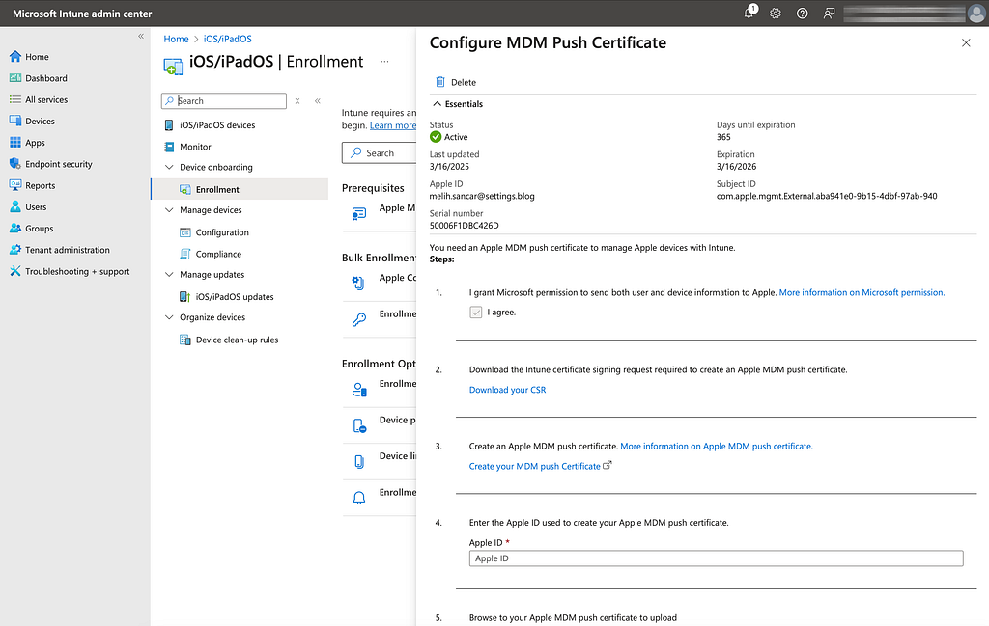Focus the Enrollment page Search box
The image size is (989, 626).
[379, 153]
